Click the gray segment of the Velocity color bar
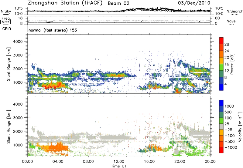Screen dimensions: 243x168 click(x=221, y=126)
